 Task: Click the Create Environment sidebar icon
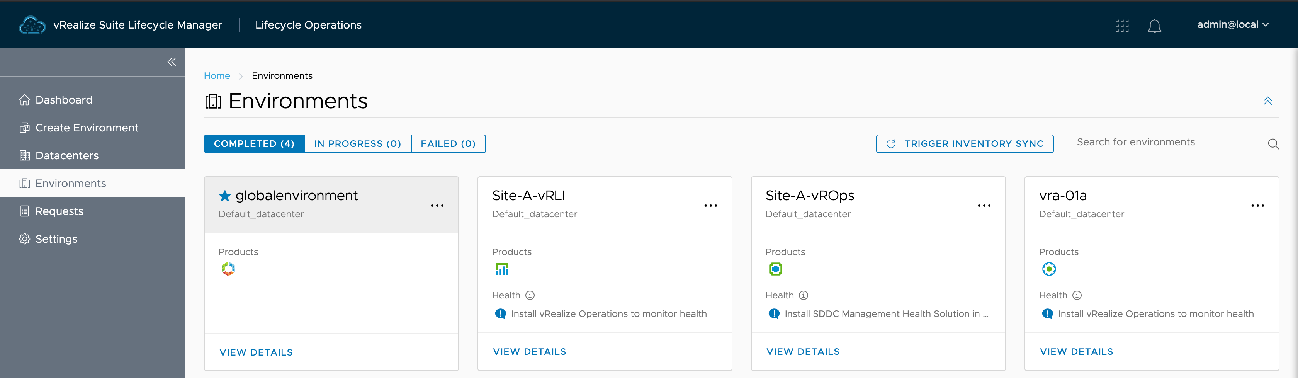25,128
